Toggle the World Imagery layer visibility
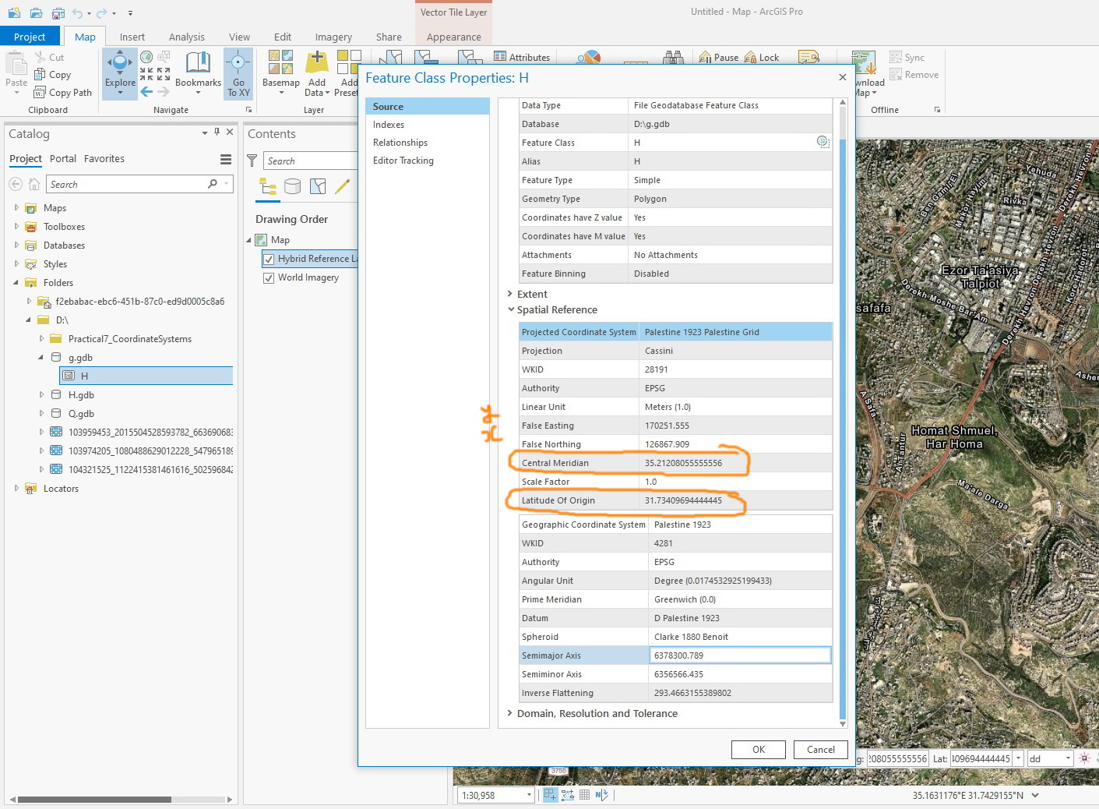Screen dimensions: 1099x809 [269, 278]
